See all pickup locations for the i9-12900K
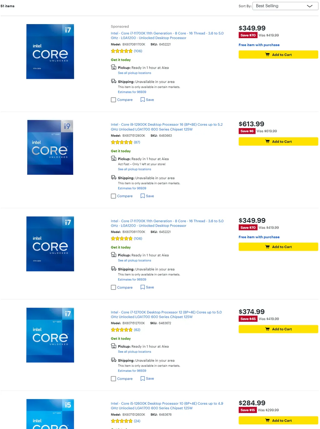 [x=134, y=169]
